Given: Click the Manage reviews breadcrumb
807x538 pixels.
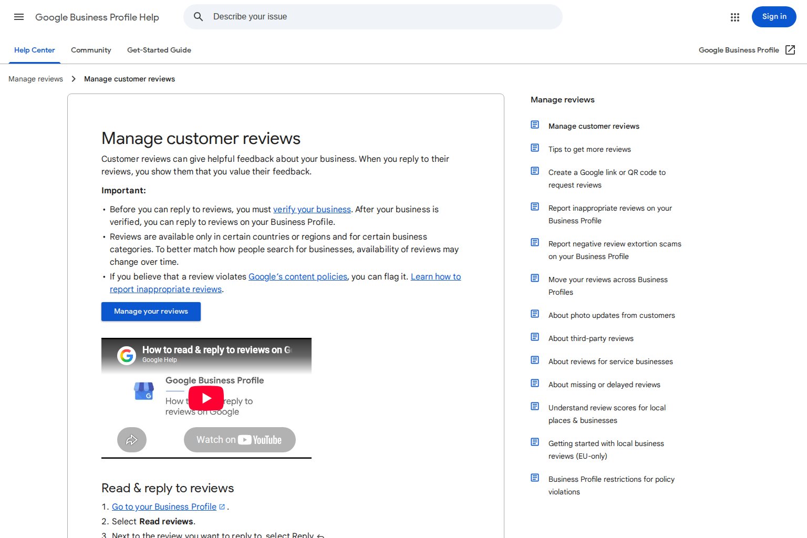Looking at the screenshot, I should coord(36,79).
